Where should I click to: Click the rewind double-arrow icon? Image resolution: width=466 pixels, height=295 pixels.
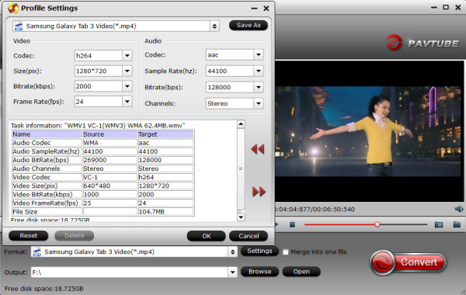pyautogui.click(x=257, y=149)
